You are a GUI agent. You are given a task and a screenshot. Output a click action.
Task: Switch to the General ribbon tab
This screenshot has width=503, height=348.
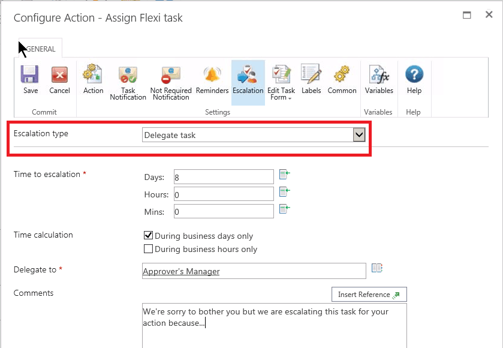[40, 49]
